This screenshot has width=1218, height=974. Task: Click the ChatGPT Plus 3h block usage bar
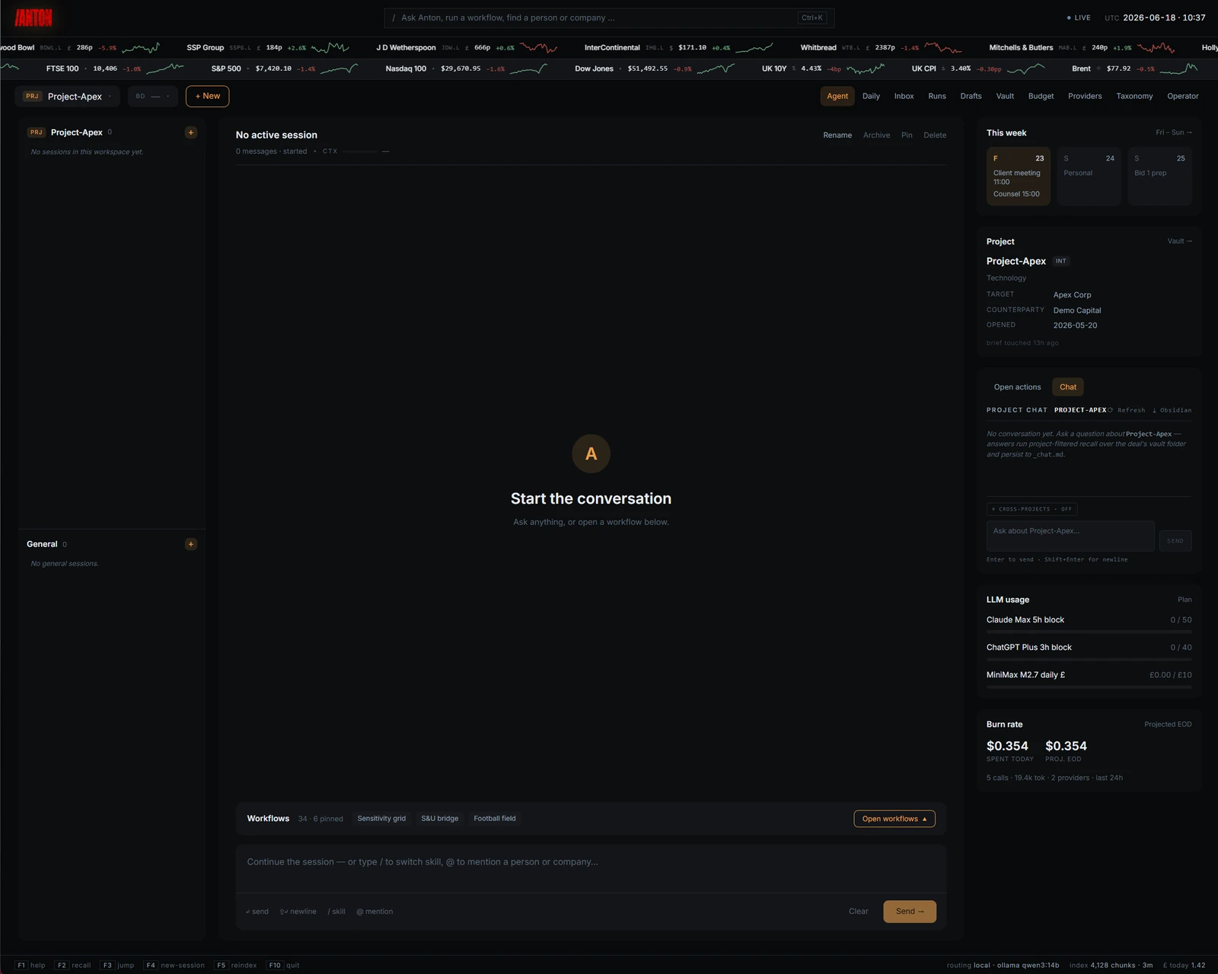(x=1089, y=660)
